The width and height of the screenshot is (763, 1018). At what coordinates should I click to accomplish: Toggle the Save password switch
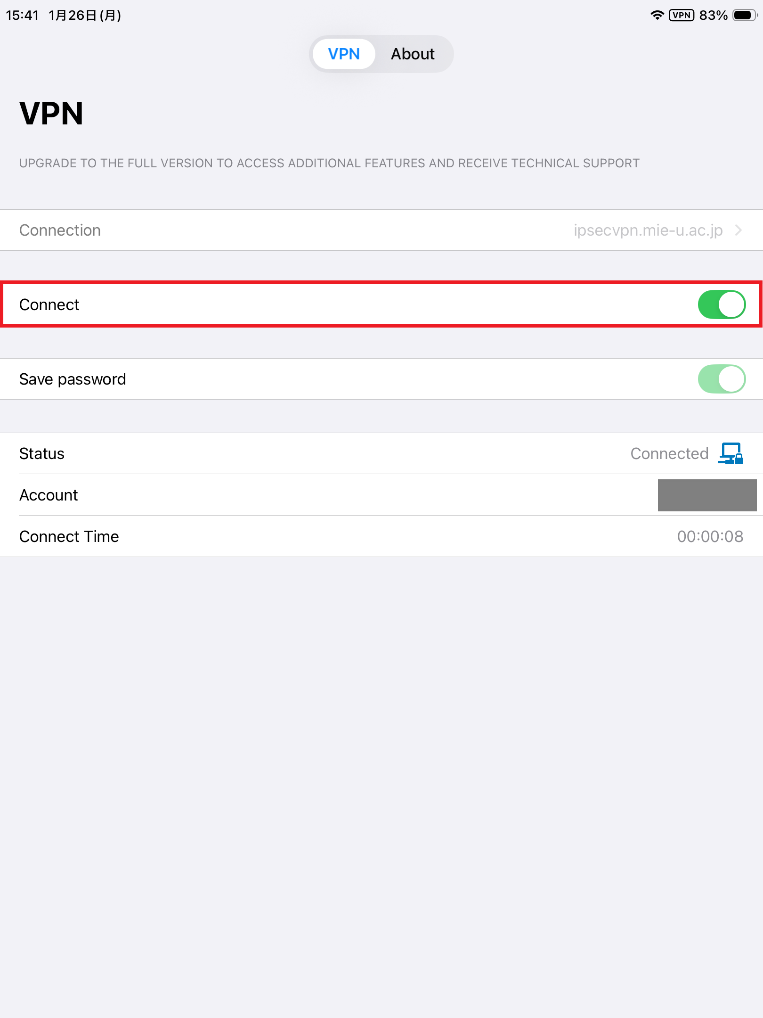pyautogui.click(x=721, y=379)
